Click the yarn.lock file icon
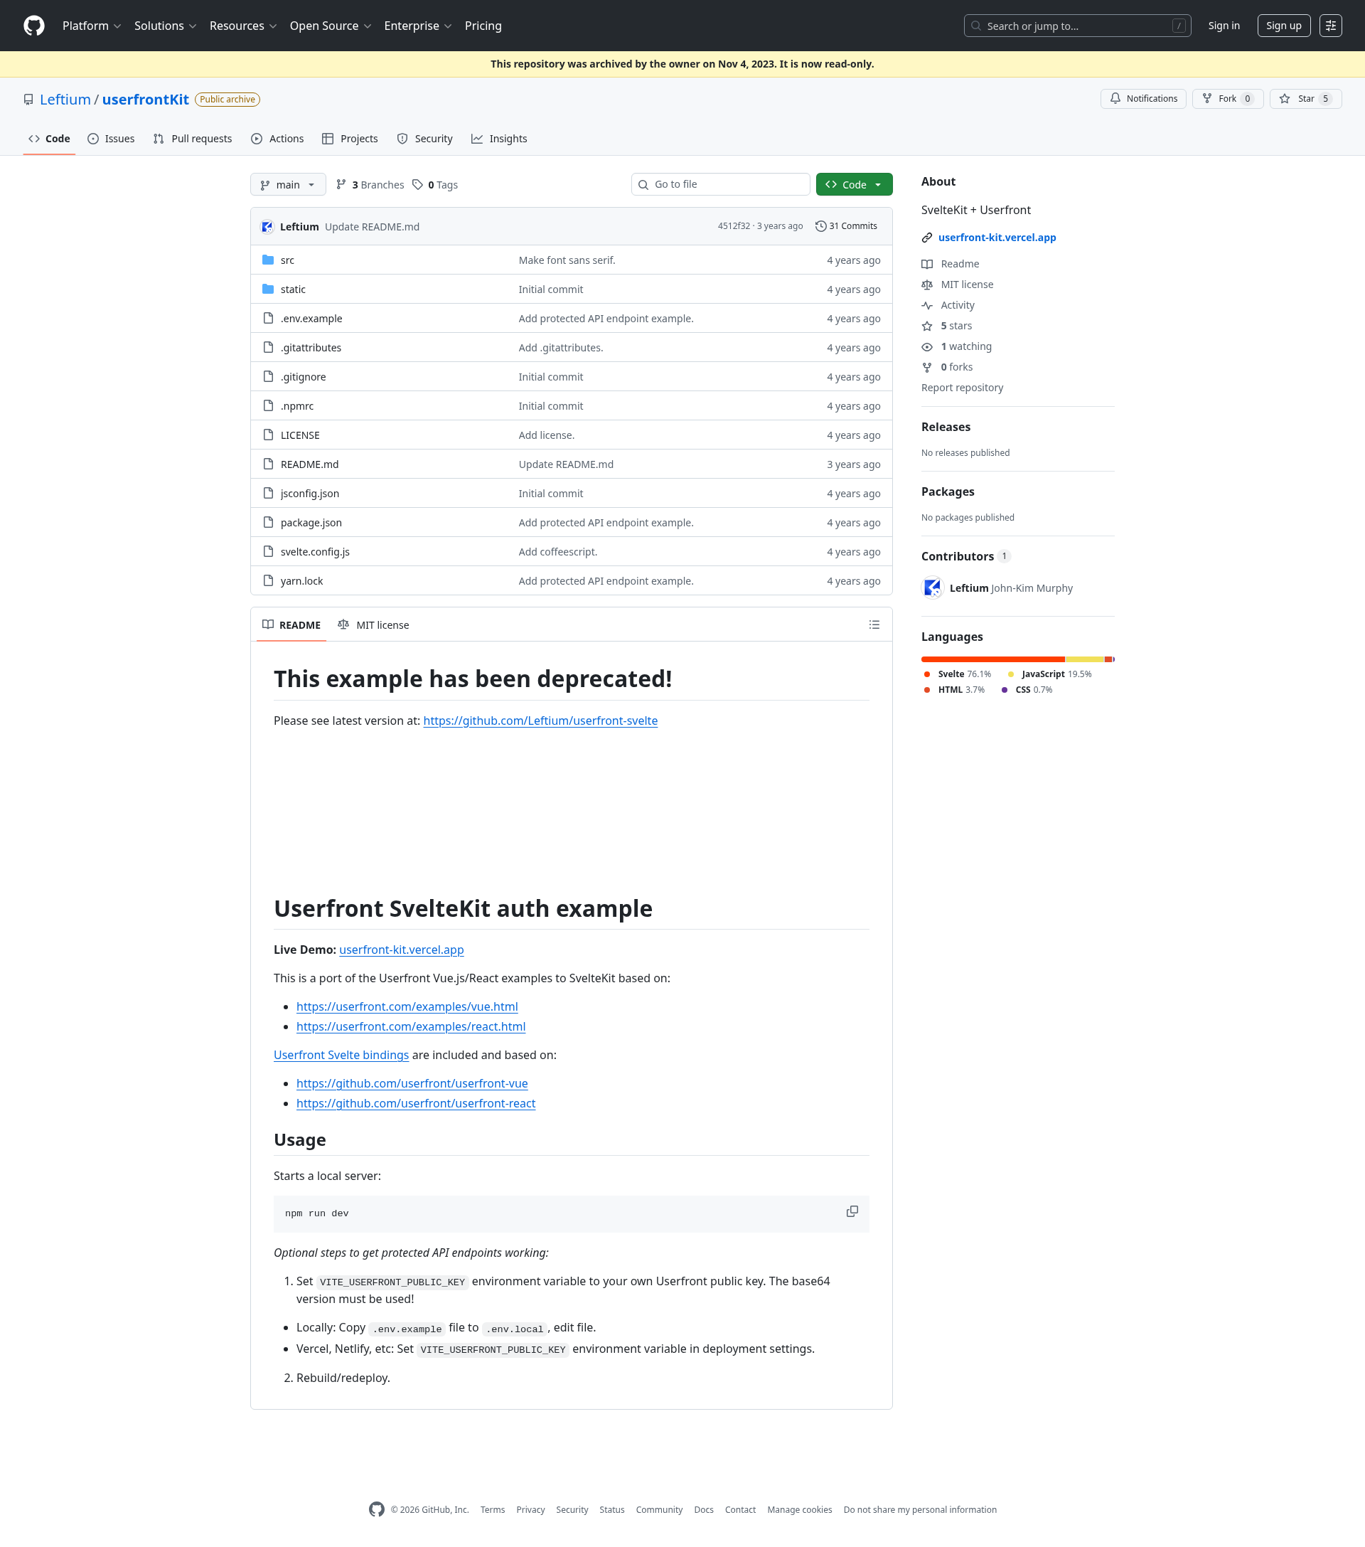The image size is (1365, 1547). coord(268,580)
